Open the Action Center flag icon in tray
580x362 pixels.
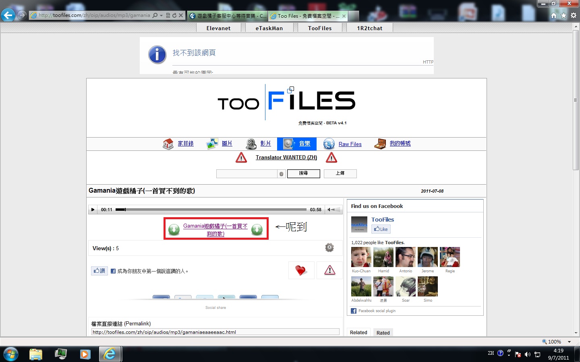click(x=518, y=354)
